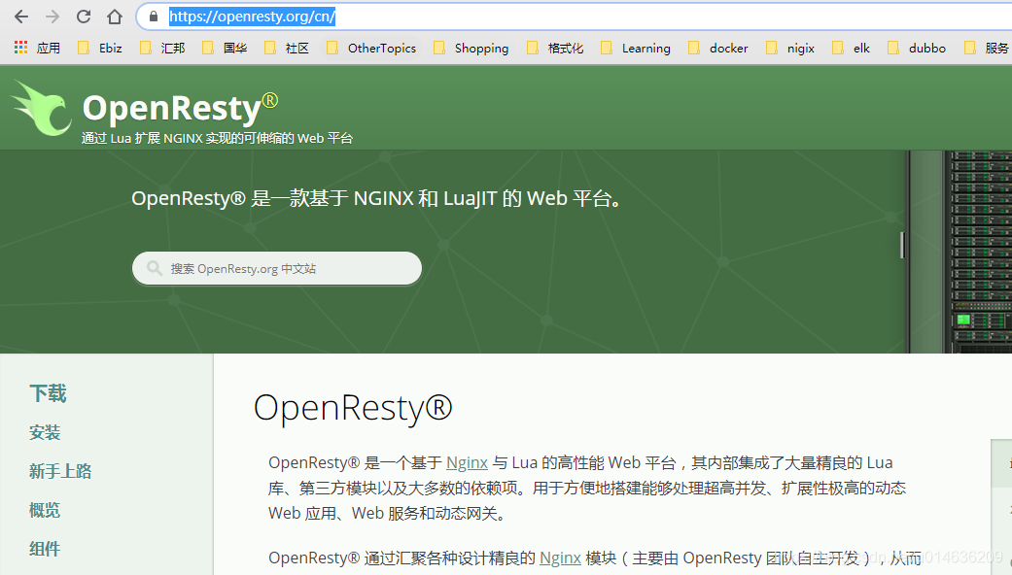
Task: Open the 新手上路 sidebar link
Action: (x=60, y=471)
